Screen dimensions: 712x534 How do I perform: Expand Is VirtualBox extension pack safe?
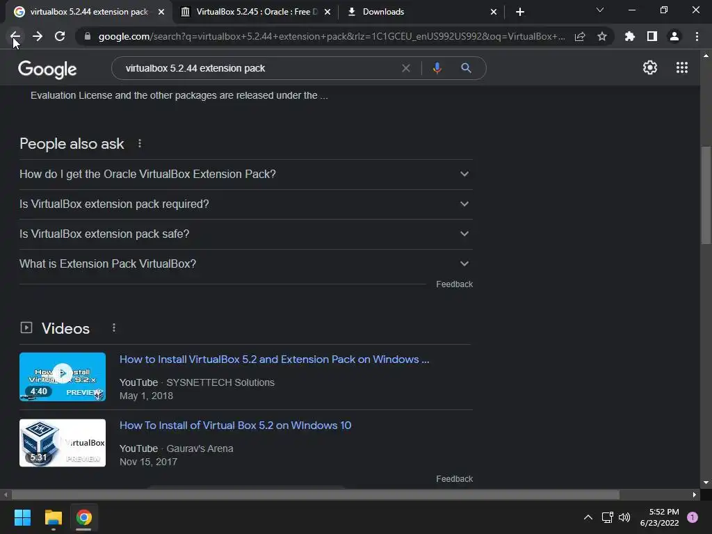(246, 234)
